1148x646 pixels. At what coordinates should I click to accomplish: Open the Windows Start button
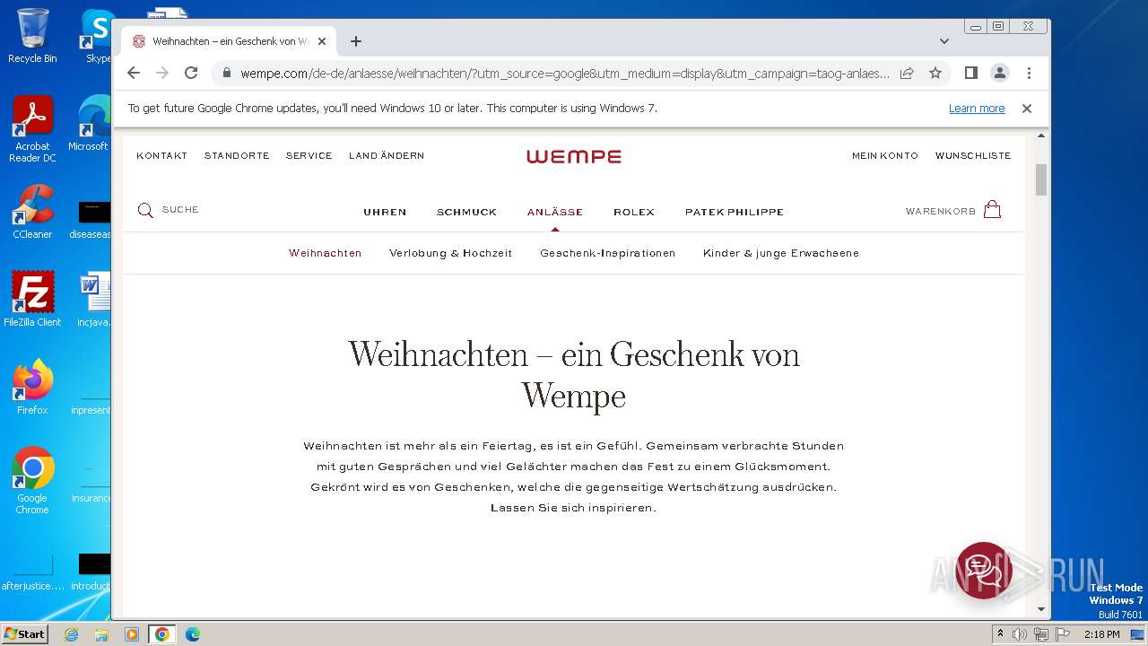pyautogui.click(x=25, y=634)
